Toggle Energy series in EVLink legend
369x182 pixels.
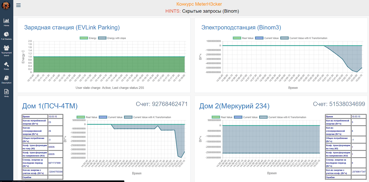pos(88,38)
